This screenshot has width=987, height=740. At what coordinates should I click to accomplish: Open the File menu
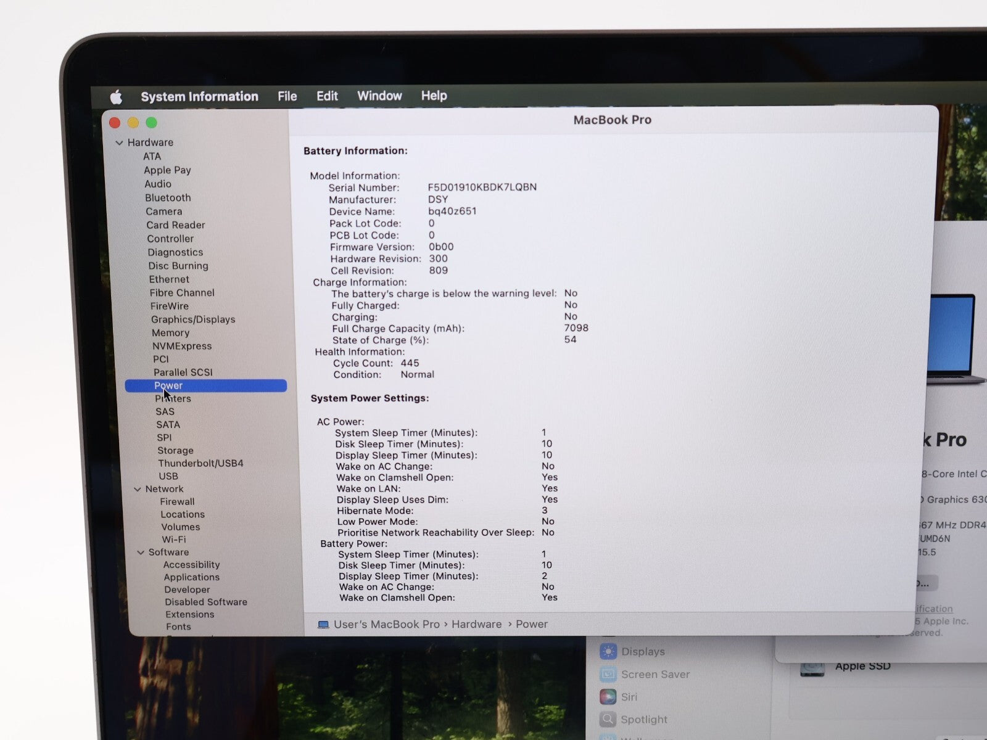click(287, 96)
